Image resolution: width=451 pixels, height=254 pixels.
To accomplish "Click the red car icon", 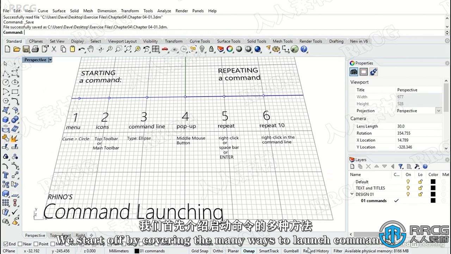I will coord(165,49).
